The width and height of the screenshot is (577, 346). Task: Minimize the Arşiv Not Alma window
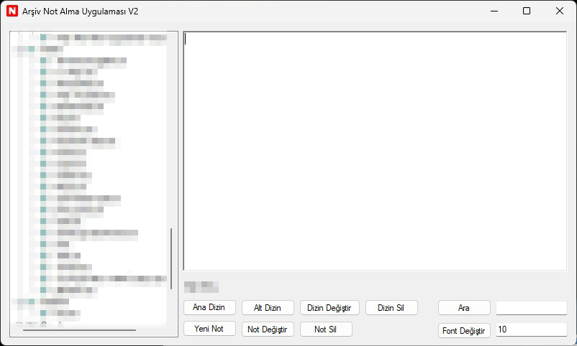point(494,11)
